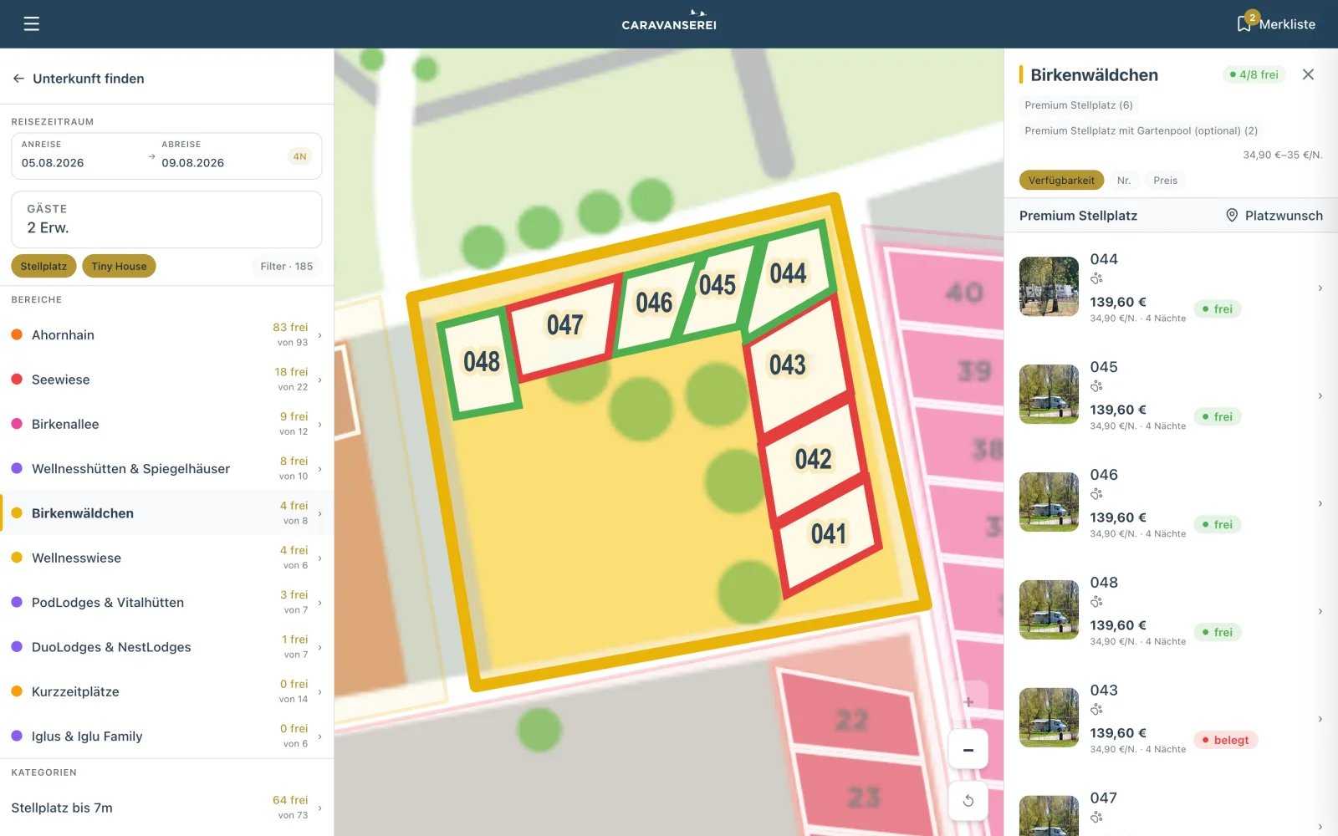The width and height of the screenshot is (1338, 836).
Task: Sort list by Nr.
Action: (x=1123, y=181)
